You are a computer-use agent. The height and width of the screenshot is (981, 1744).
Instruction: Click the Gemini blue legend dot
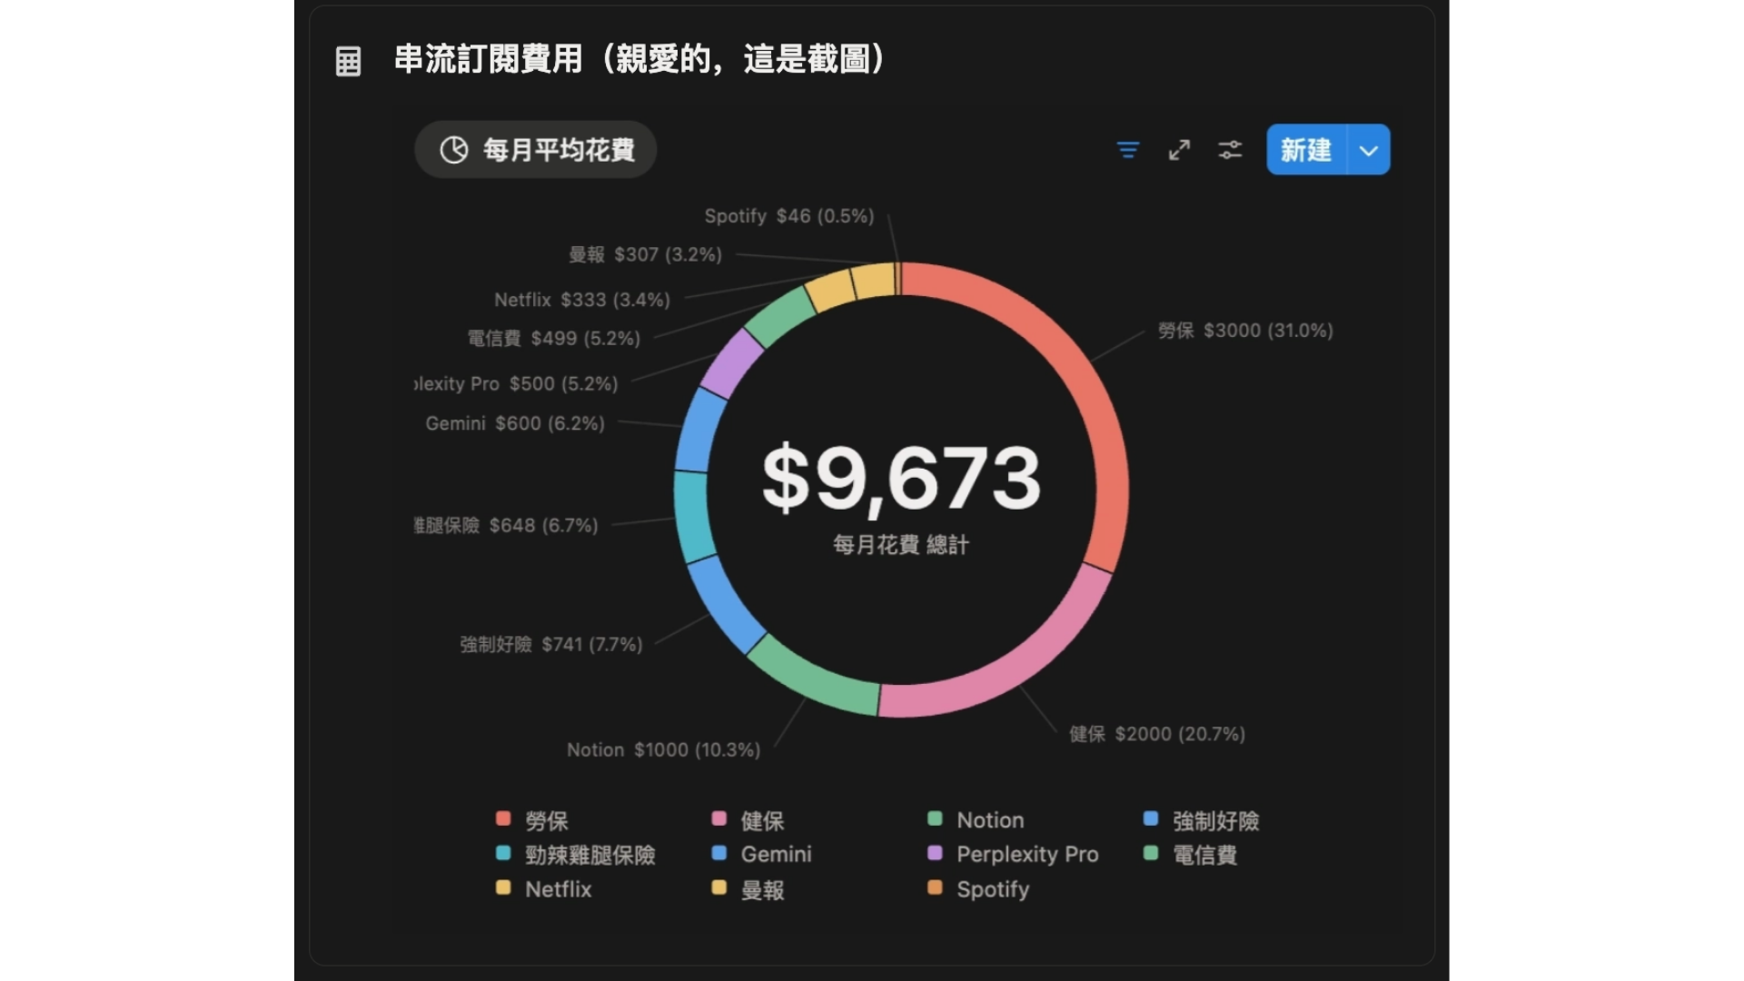click(x=719, y=853)
